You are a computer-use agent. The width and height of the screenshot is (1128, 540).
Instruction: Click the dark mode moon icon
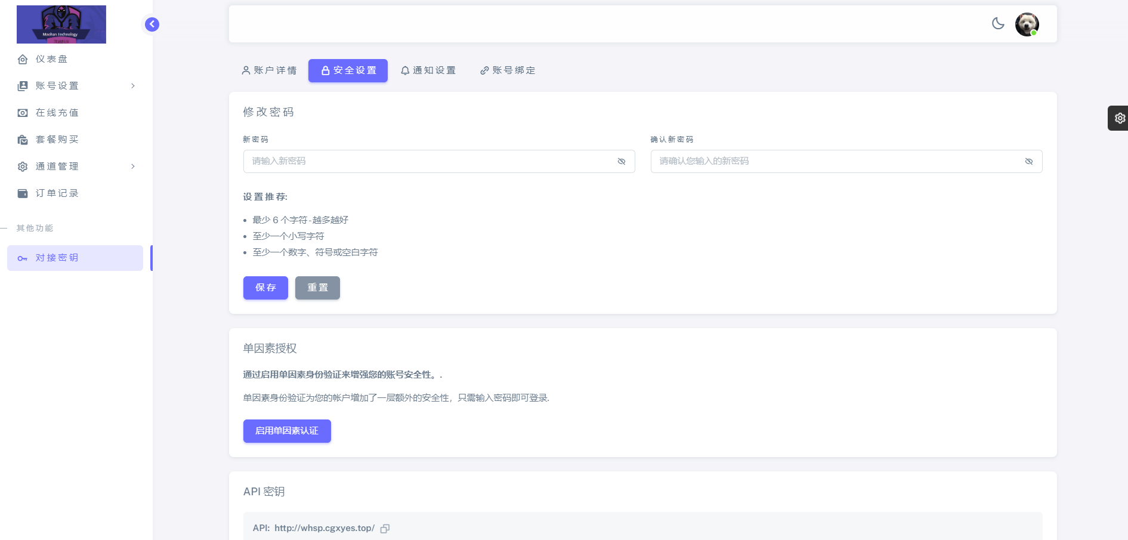998,24
